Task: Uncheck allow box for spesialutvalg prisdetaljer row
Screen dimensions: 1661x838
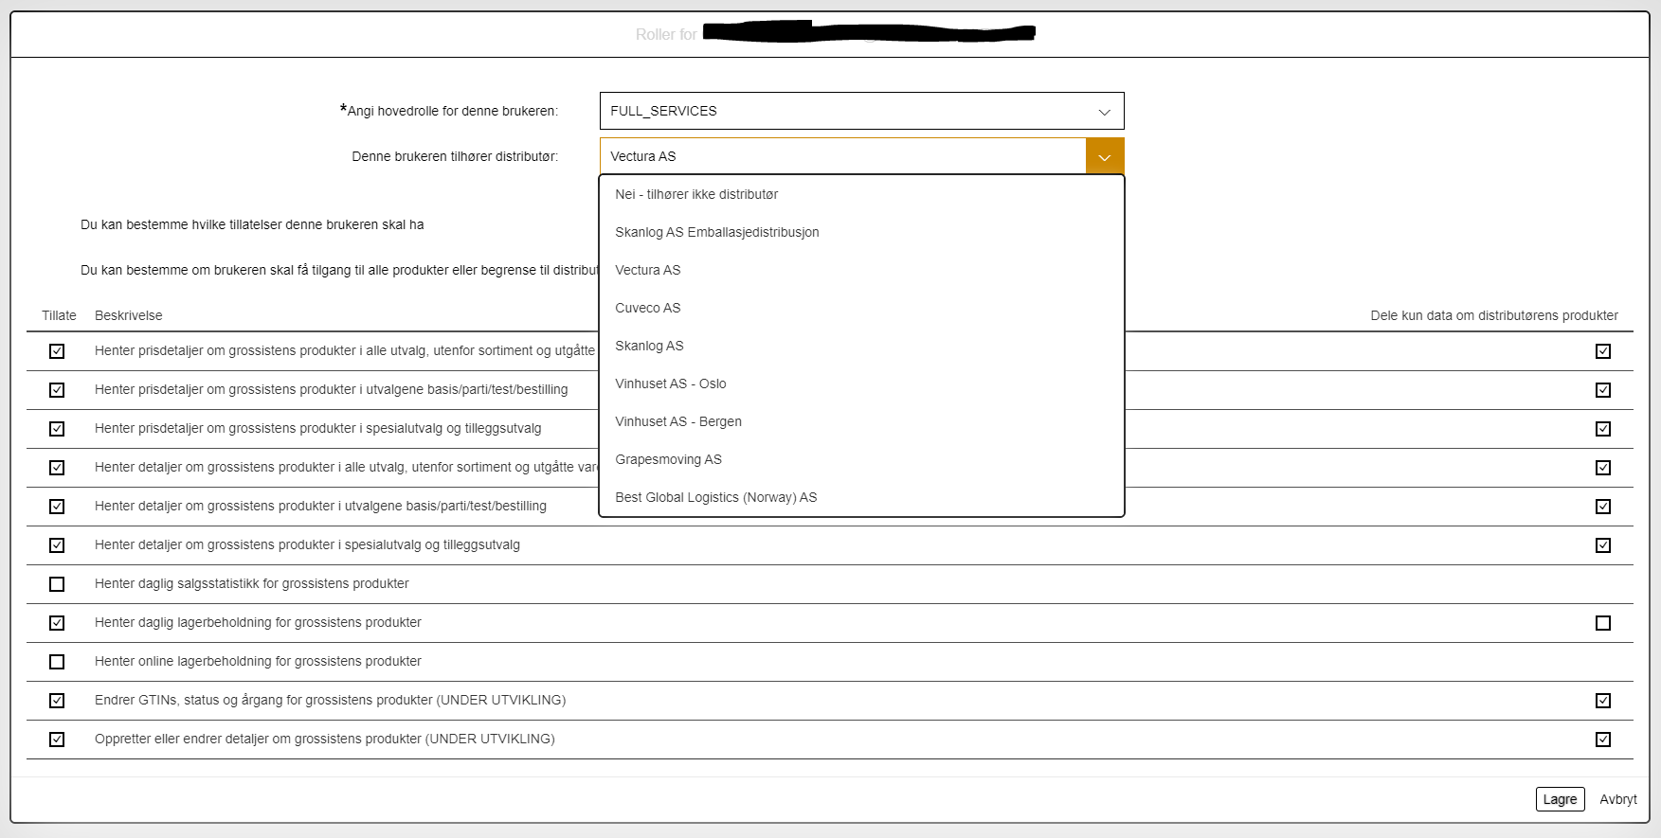Action: coord(57,429)
